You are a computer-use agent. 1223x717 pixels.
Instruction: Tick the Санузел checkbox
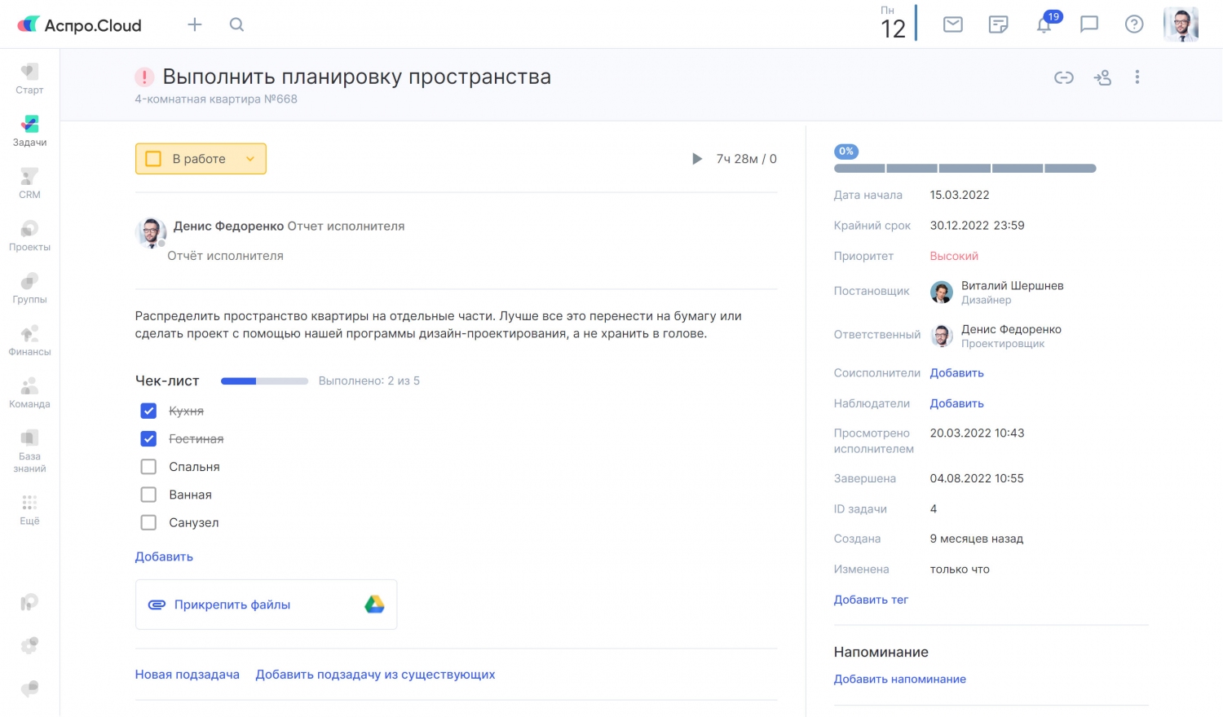click(148, 522)
